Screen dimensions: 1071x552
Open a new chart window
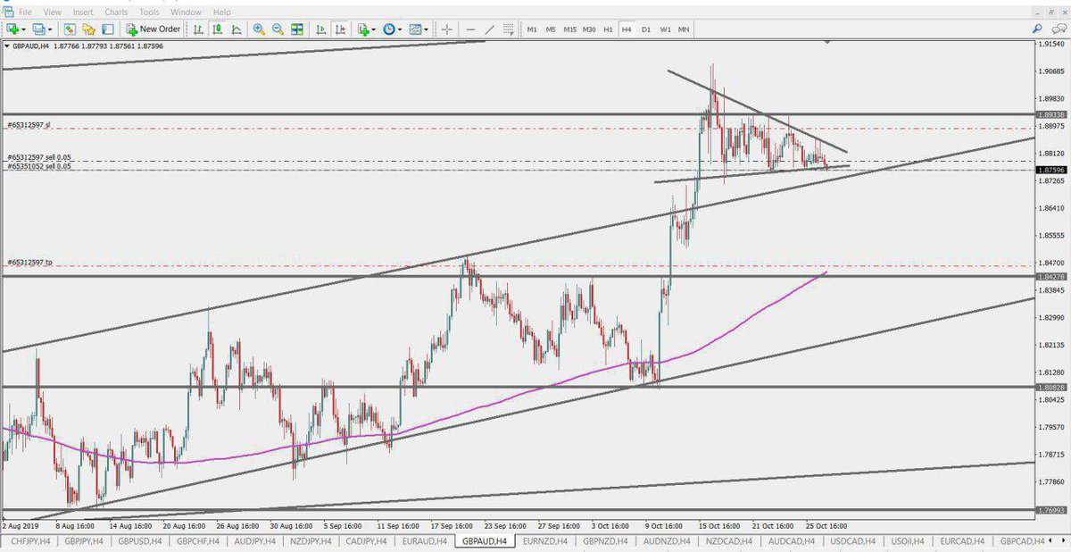(x=11, y=29)
